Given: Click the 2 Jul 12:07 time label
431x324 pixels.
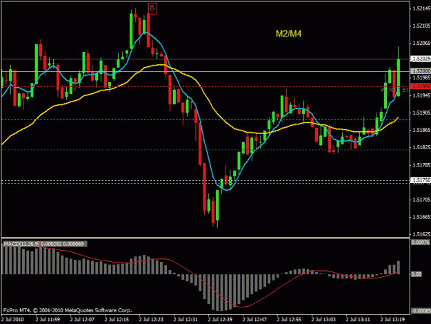Looking at the screenshot, I should click(x=82, y=319).
